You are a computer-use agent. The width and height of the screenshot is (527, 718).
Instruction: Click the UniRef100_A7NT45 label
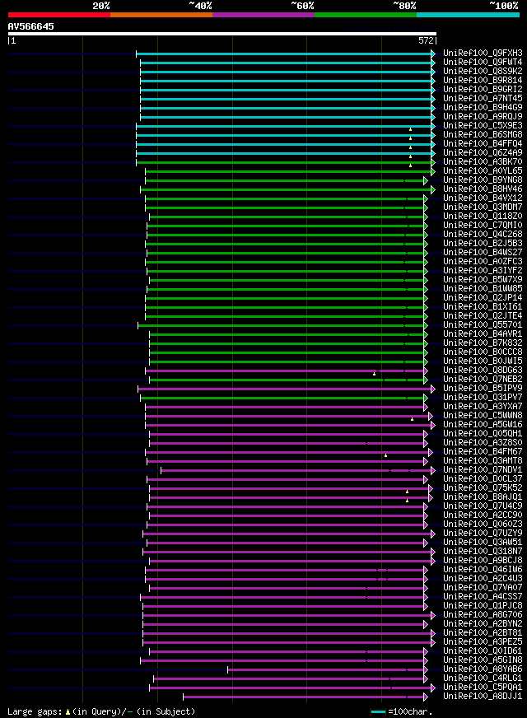(483, 99)
